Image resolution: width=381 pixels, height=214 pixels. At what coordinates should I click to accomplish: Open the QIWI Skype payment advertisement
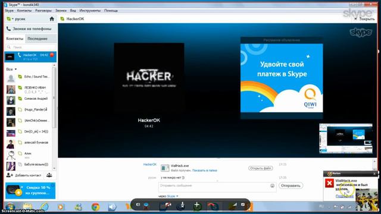(282, 78)
